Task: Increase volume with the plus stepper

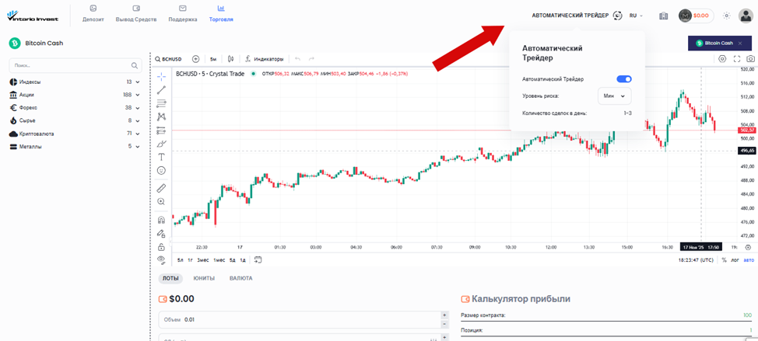Action: click(444, 315)
